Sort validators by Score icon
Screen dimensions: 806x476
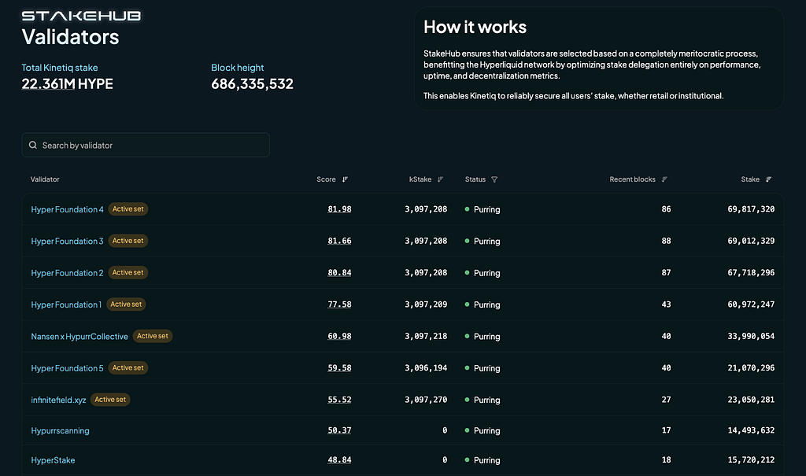pos(345,179)
